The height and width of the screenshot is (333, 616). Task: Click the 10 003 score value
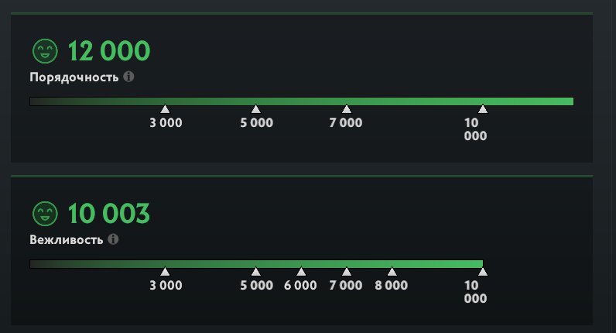tap(109, 214)
